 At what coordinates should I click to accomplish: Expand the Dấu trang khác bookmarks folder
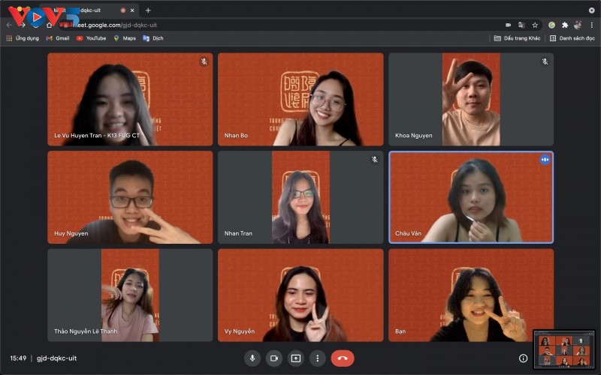[517, 38]
